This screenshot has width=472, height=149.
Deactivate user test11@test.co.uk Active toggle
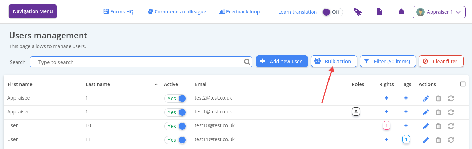[175, 140]
